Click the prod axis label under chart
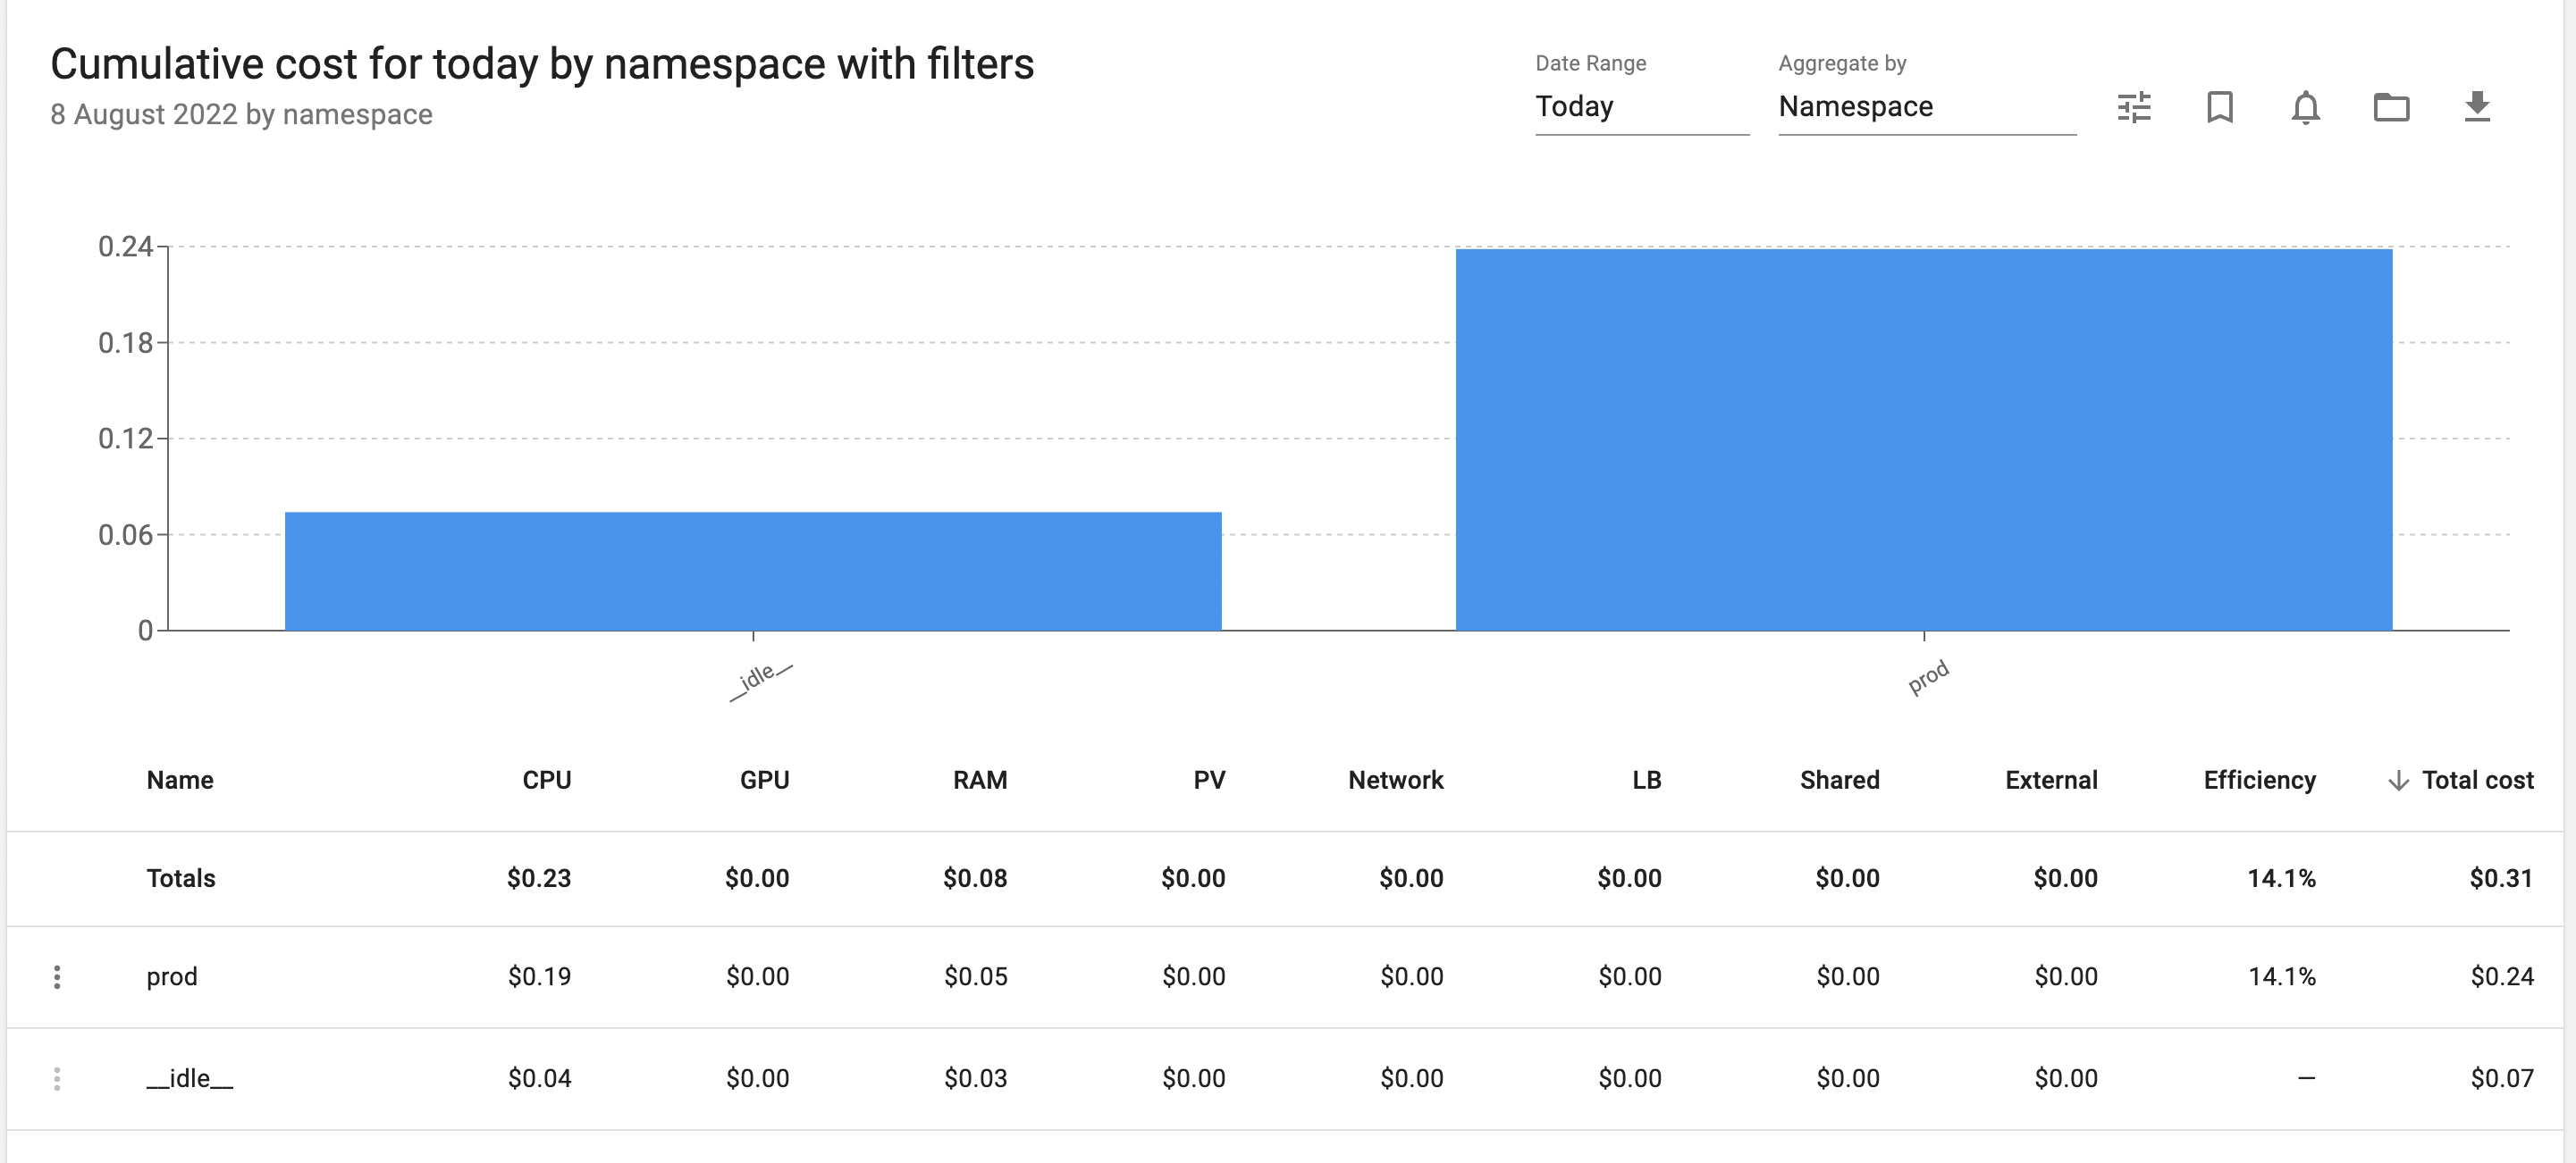 (x=1928, y=677)
